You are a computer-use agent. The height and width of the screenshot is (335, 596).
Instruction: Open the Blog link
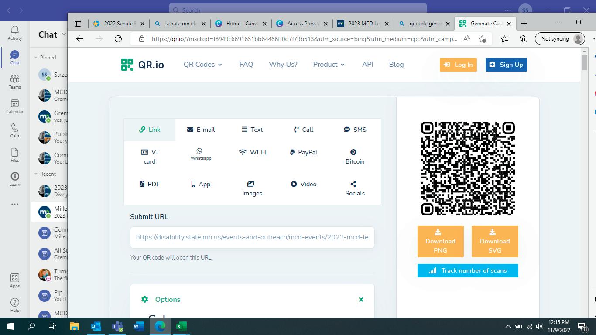pyautogui.click(x=396, y=65)
